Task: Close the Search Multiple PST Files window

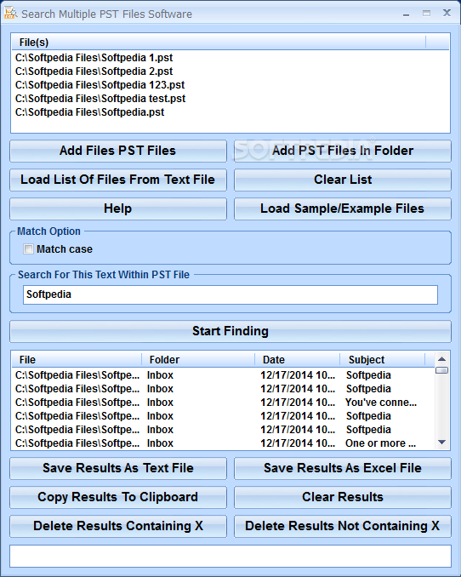Action: pos(447,14)
